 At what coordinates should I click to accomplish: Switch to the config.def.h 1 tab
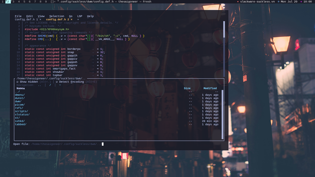(26, 20)
